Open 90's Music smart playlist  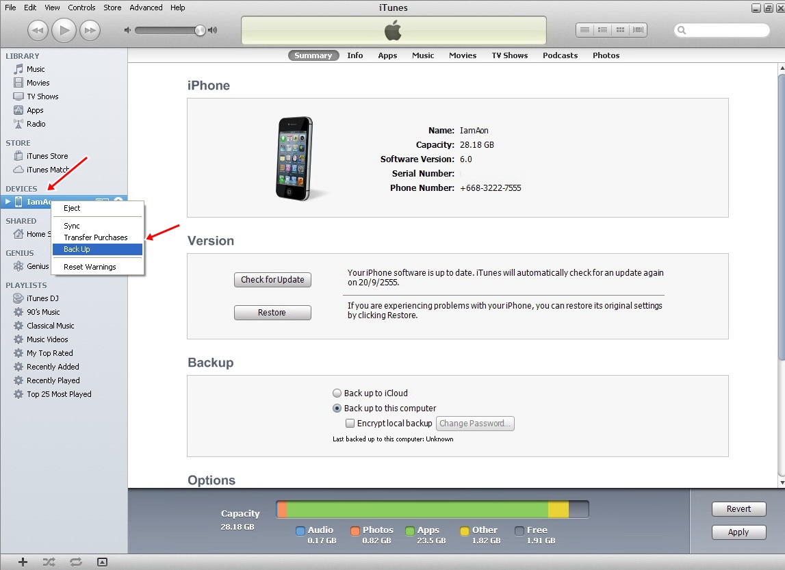point(43,312)
